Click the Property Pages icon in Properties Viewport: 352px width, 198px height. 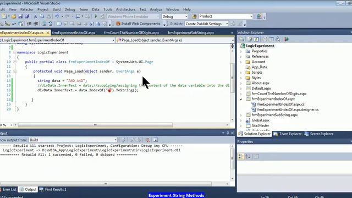[256, 156]
